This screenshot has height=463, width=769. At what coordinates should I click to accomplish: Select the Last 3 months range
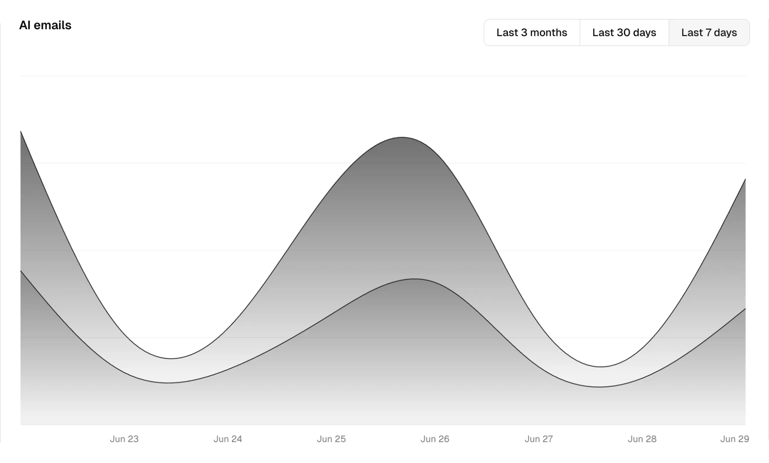point(531,32)
